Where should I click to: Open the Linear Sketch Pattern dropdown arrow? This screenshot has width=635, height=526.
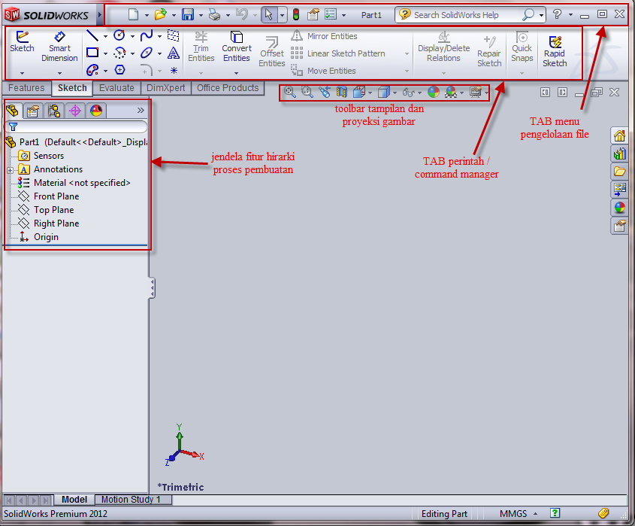405,53
